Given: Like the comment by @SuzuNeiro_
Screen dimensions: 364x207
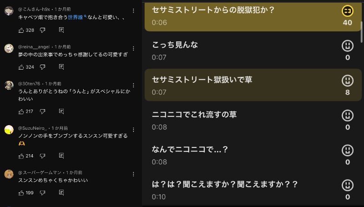Looking at the screenshot, I should 21,156.
